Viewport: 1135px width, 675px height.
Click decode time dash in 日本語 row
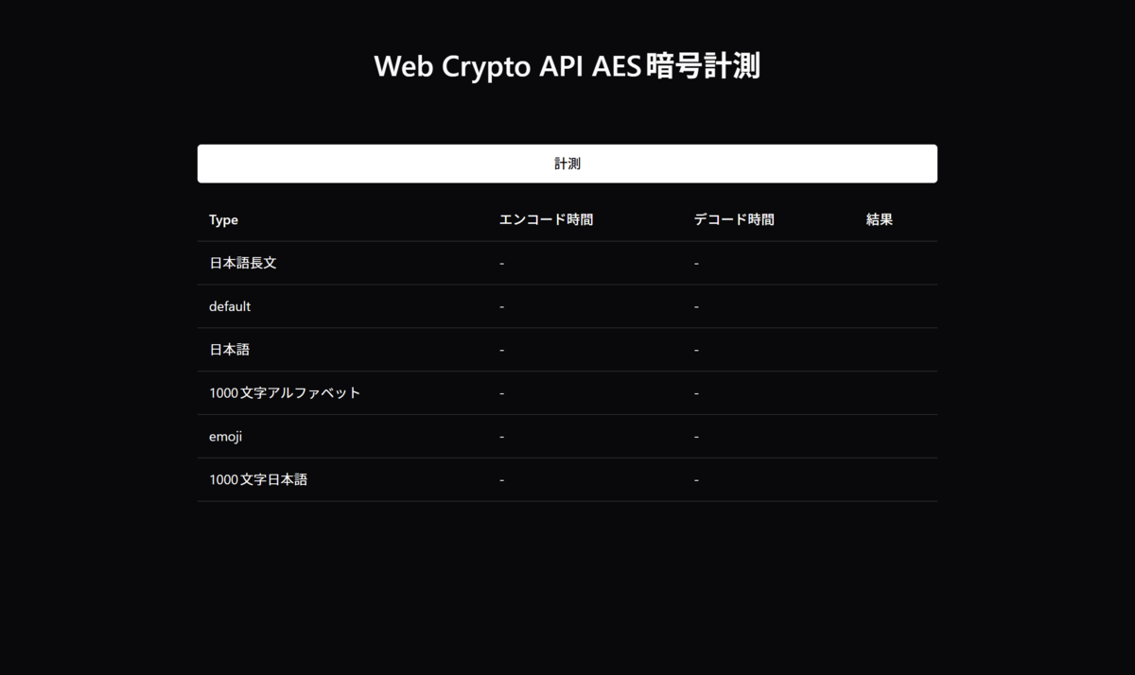pyautogui.click(x=696, y=351)
